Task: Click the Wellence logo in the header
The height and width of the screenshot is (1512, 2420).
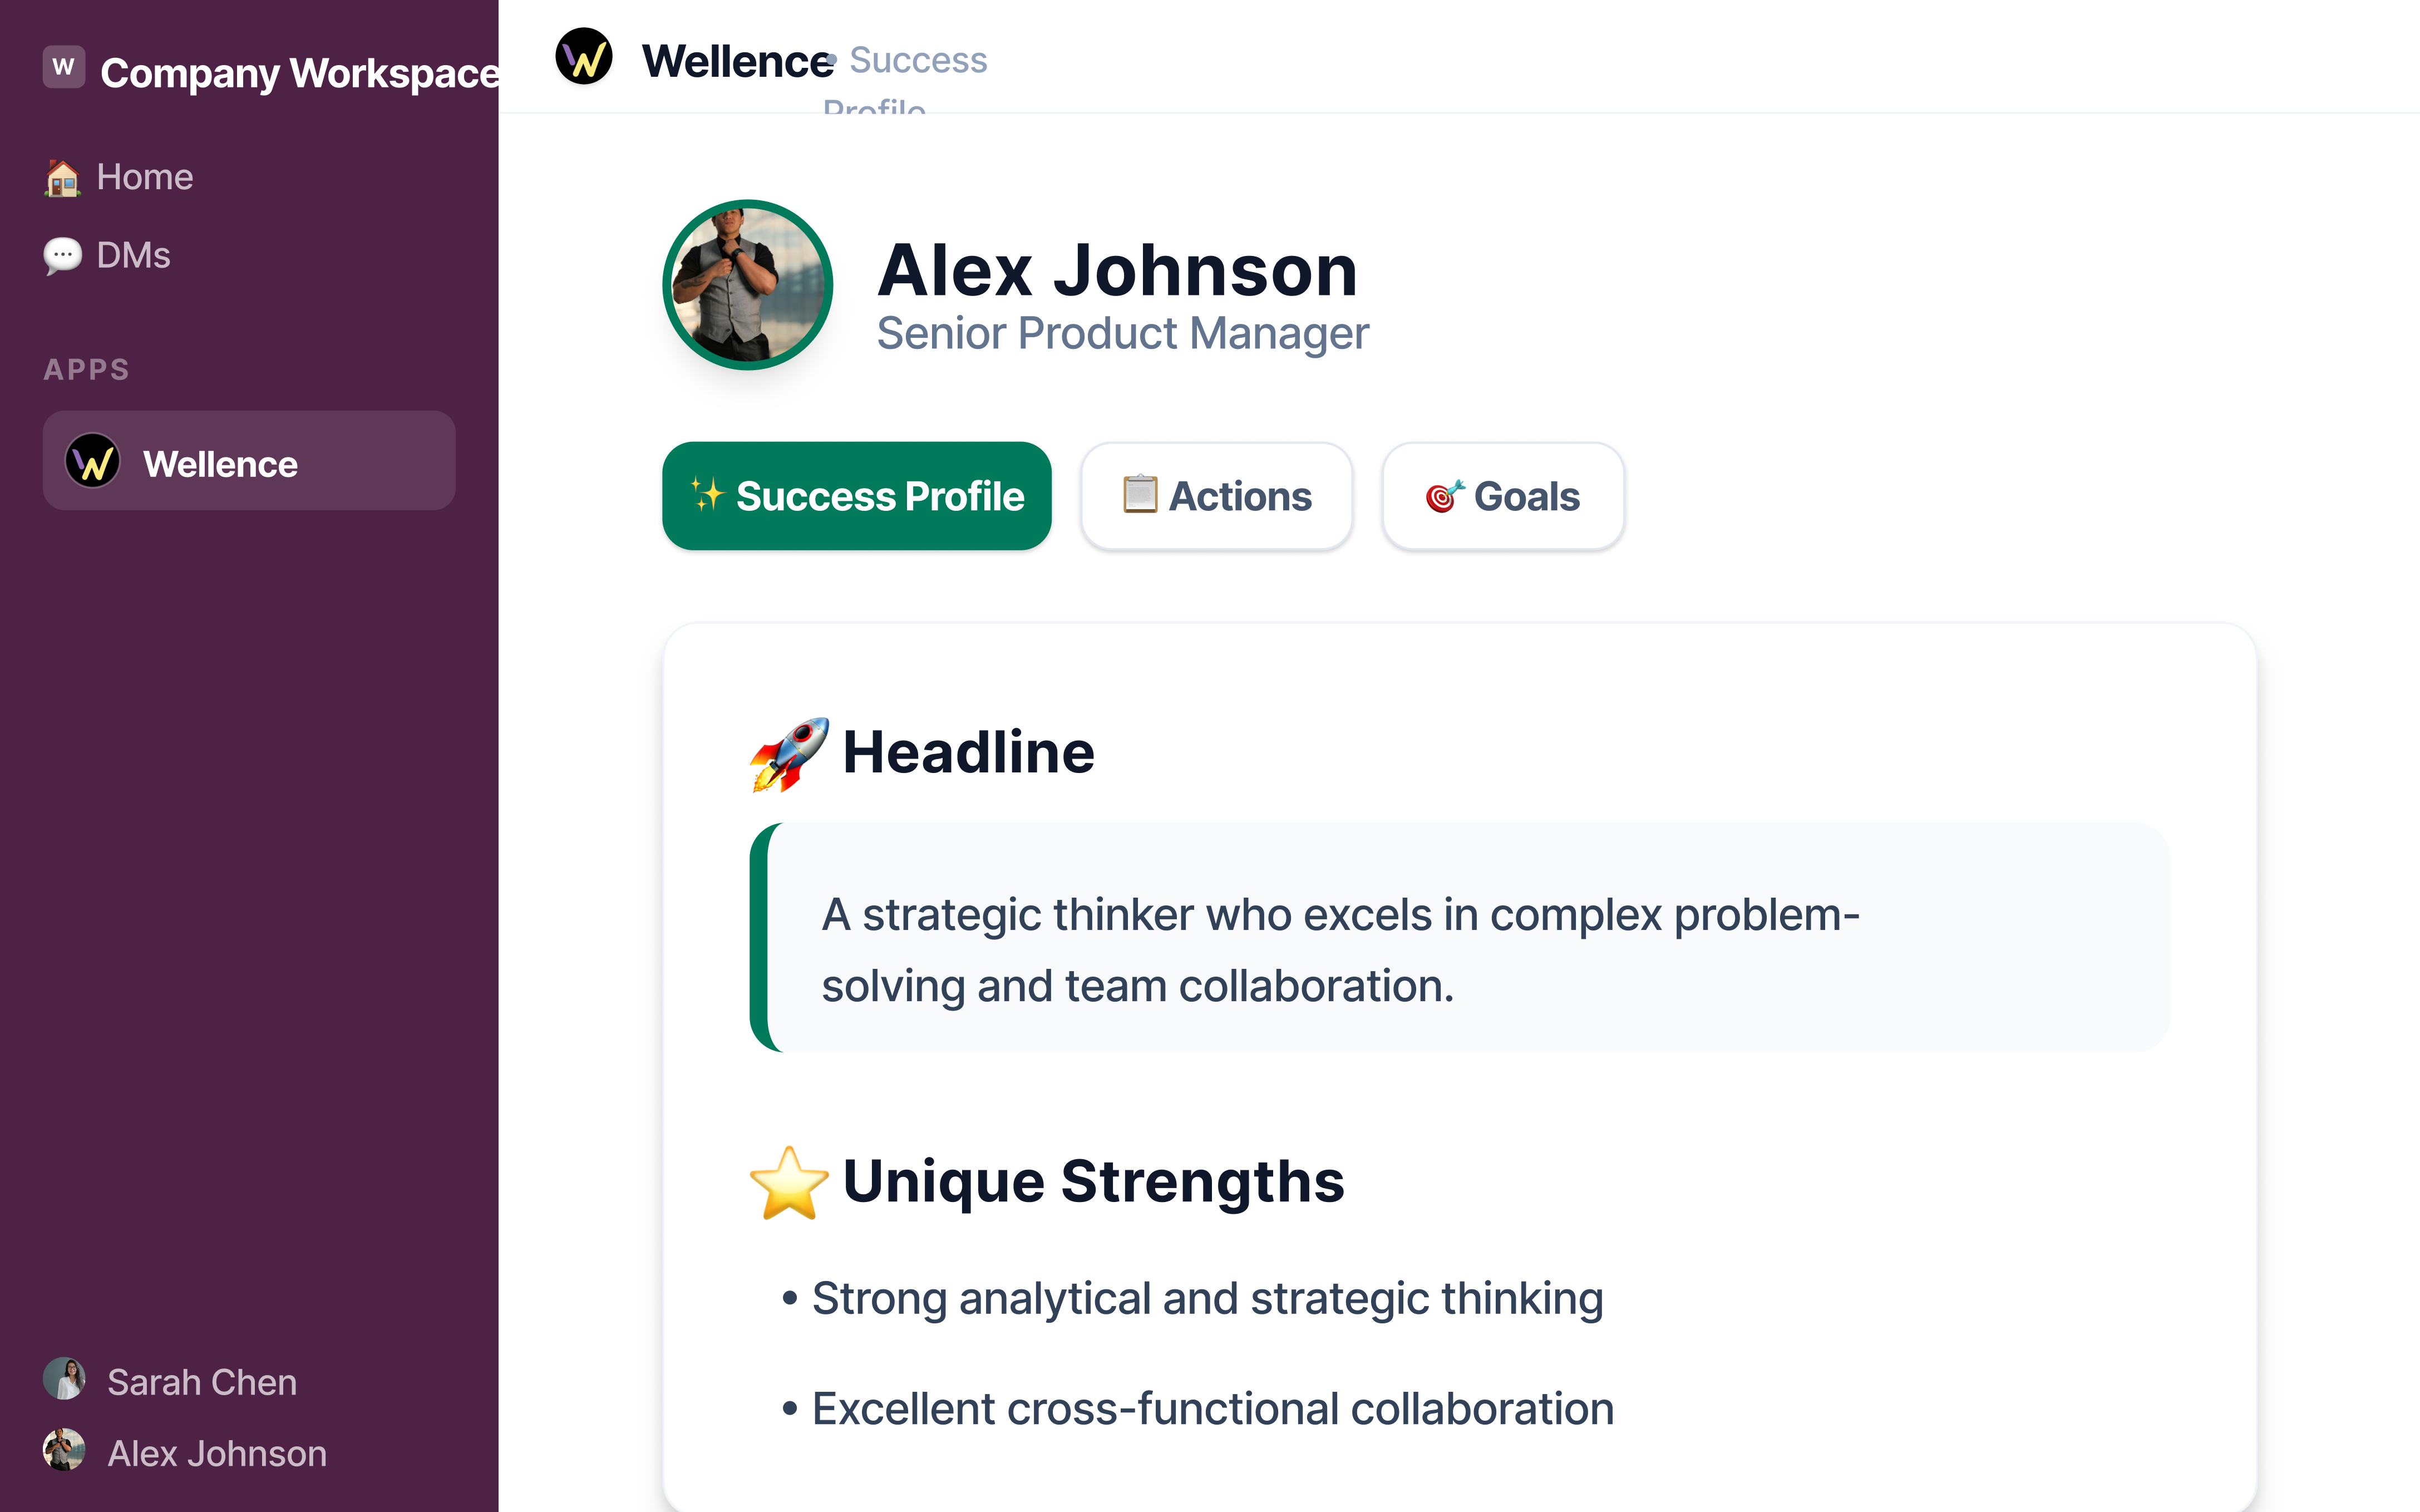Action: coord(585,58)
